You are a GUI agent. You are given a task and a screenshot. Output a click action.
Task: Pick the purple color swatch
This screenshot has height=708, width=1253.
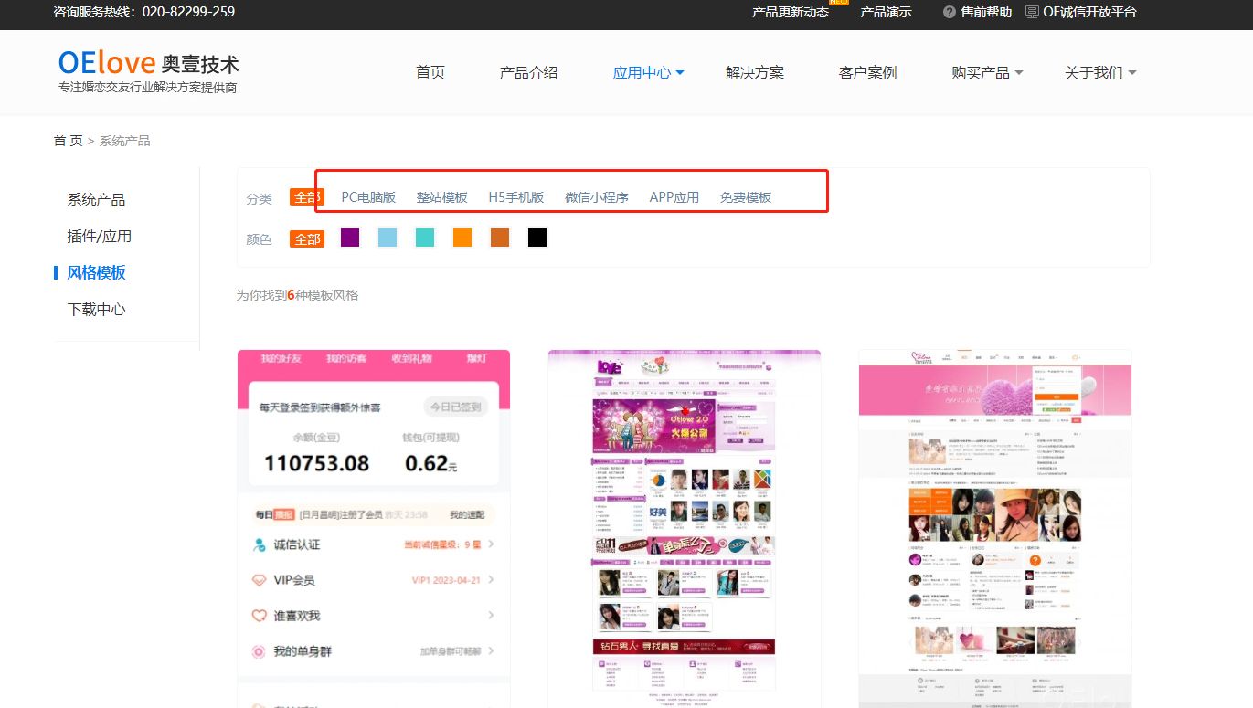click(350, 238)
